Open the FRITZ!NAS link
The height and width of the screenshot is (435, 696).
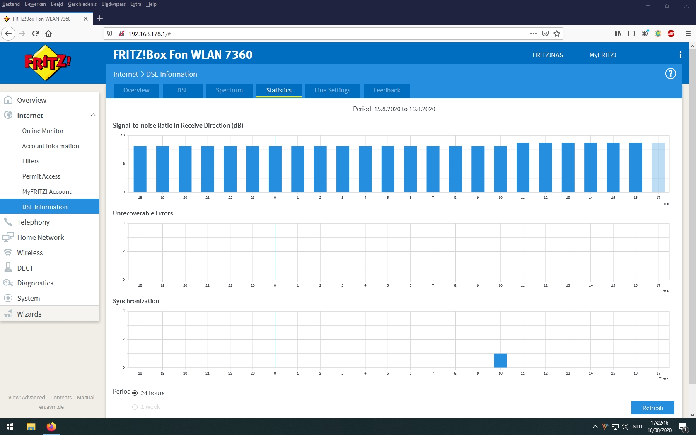[x=548, y=55]
